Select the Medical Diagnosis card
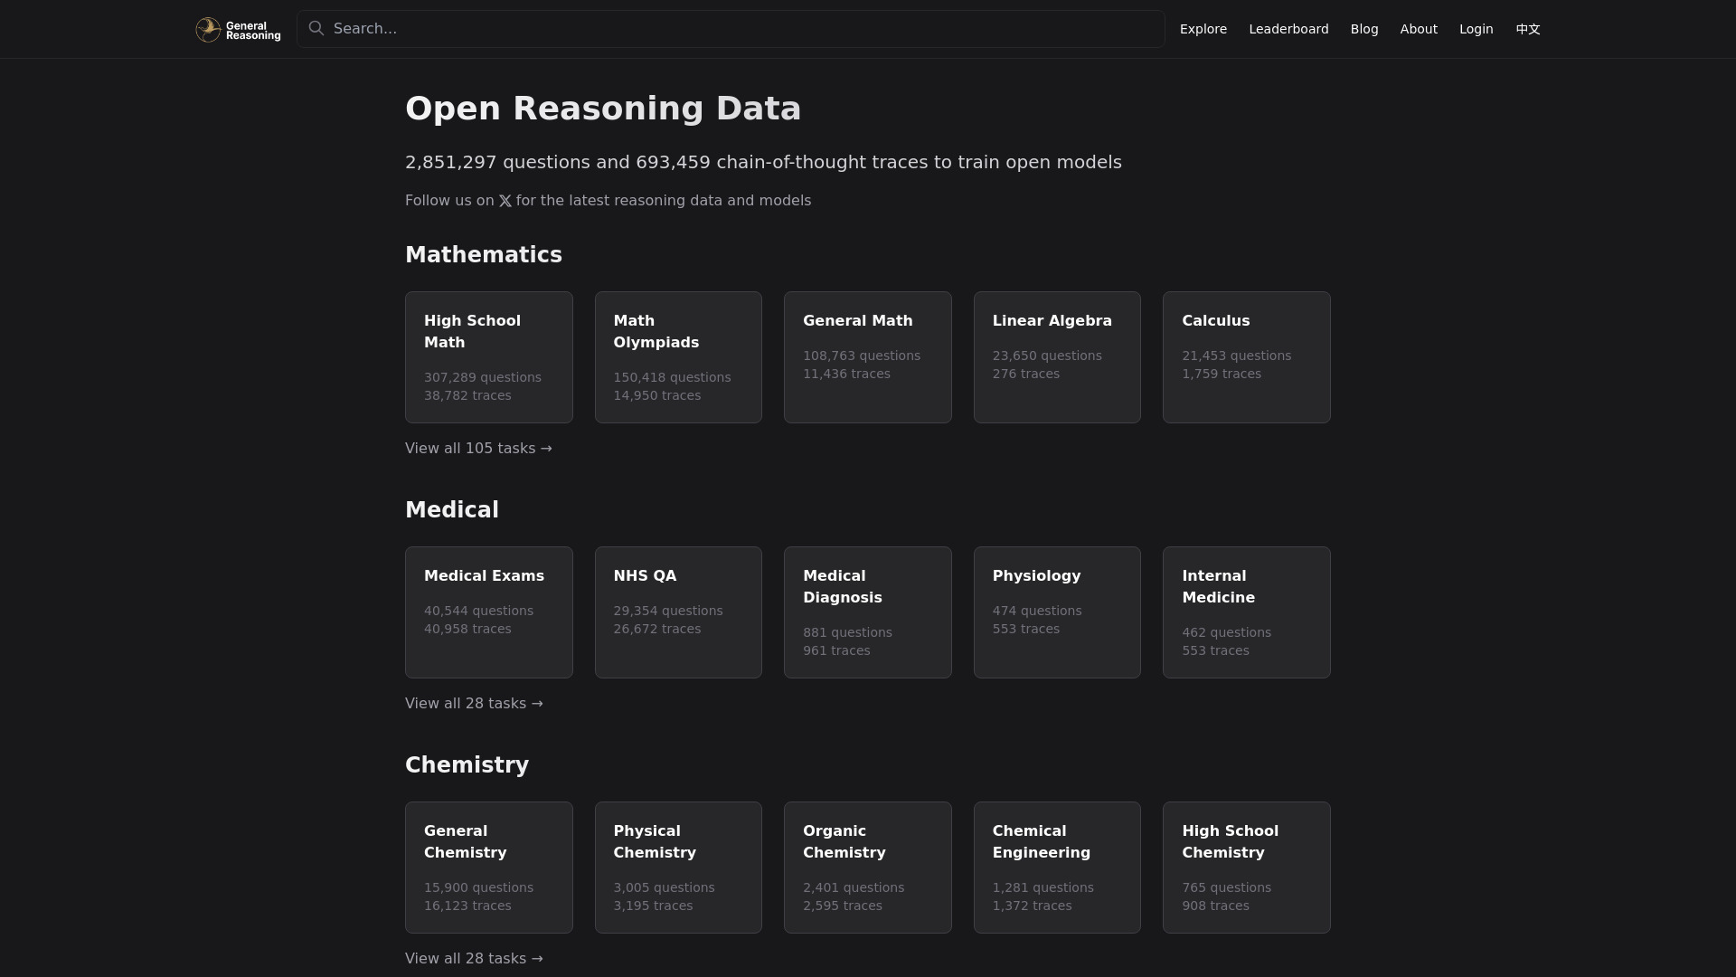 [x=868, y=612]
